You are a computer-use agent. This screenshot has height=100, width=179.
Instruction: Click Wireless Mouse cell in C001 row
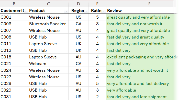(48, 17)
